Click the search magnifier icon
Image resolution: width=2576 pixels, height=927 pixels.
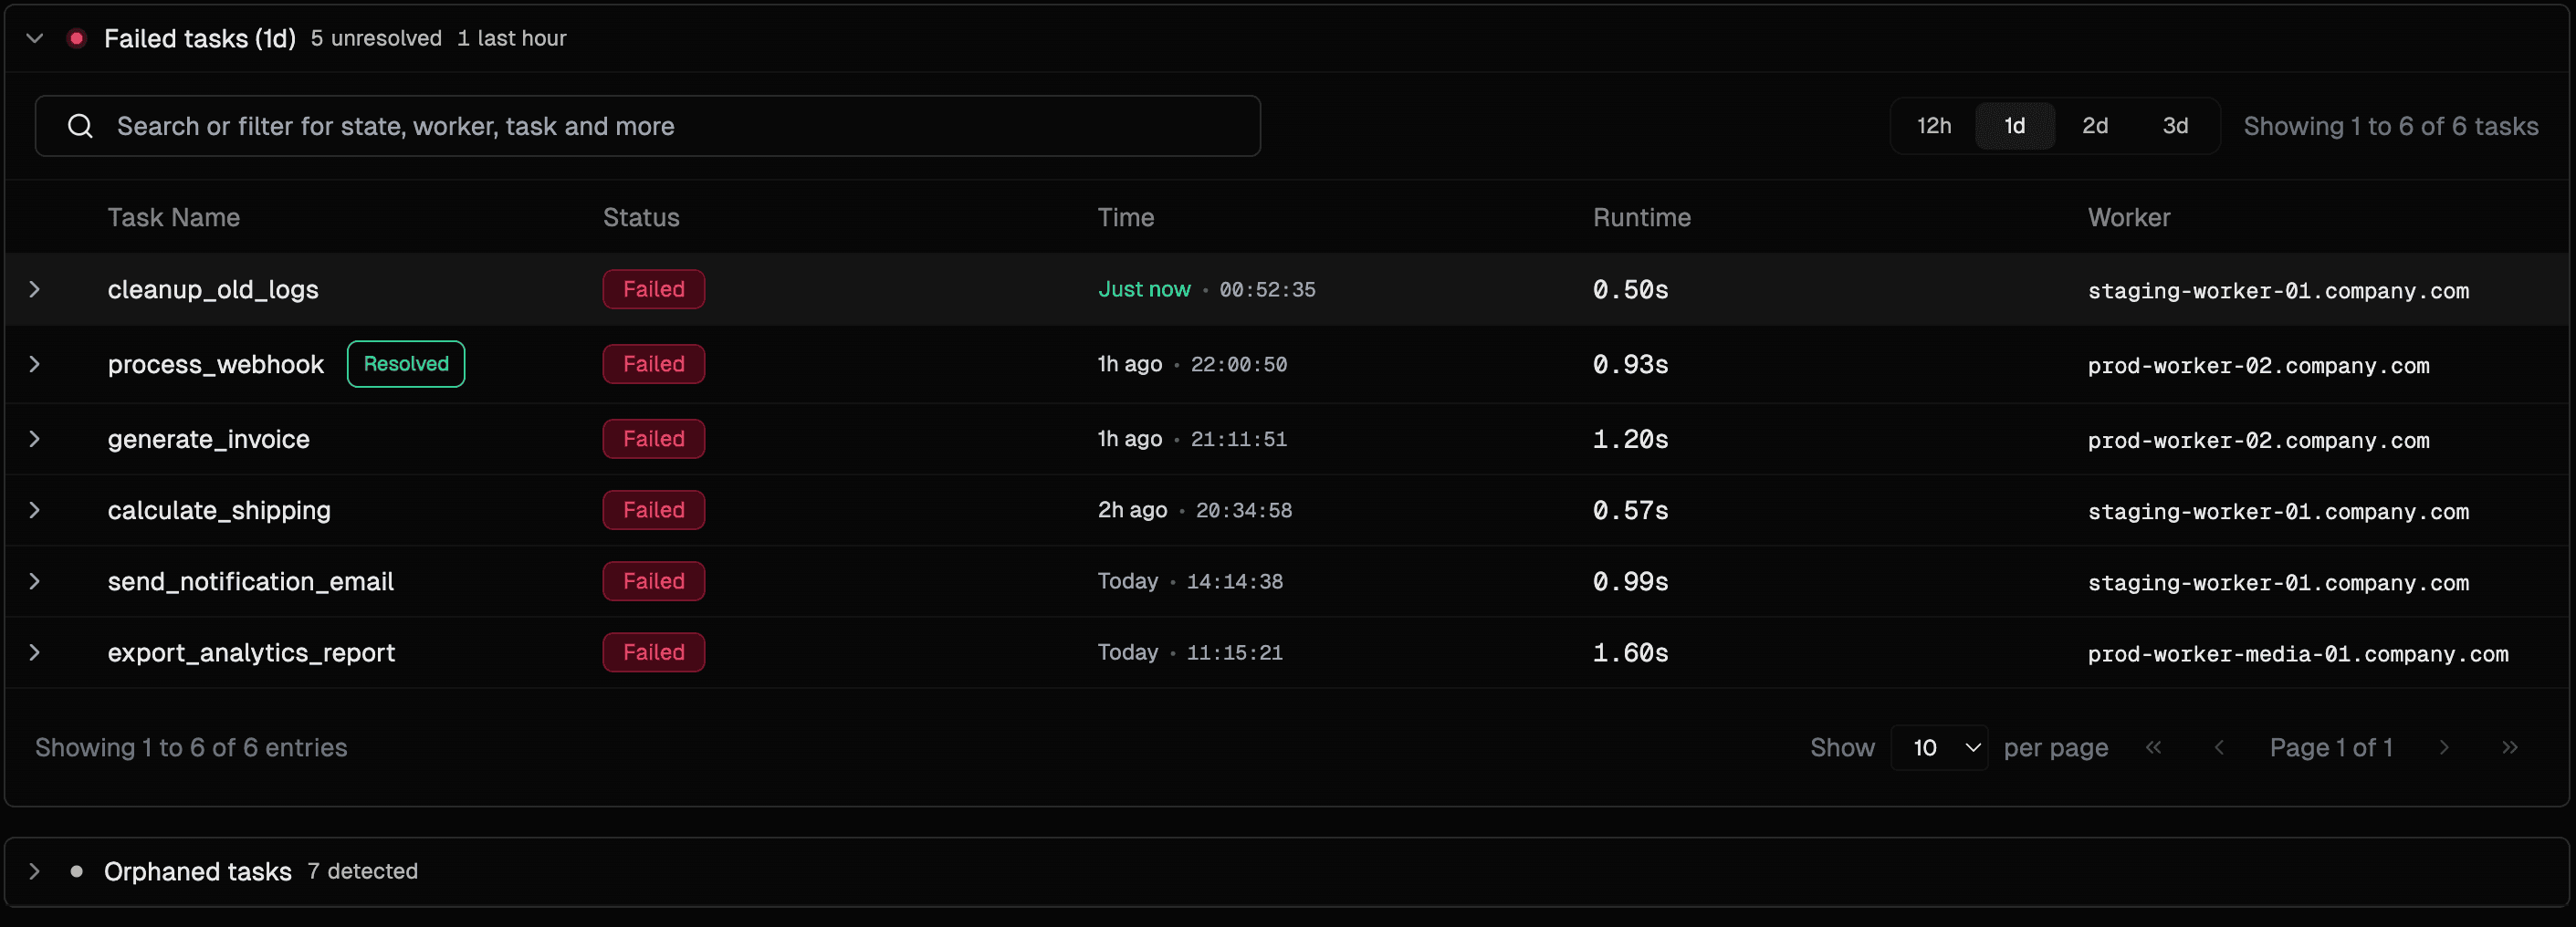[x=80, y=126]
